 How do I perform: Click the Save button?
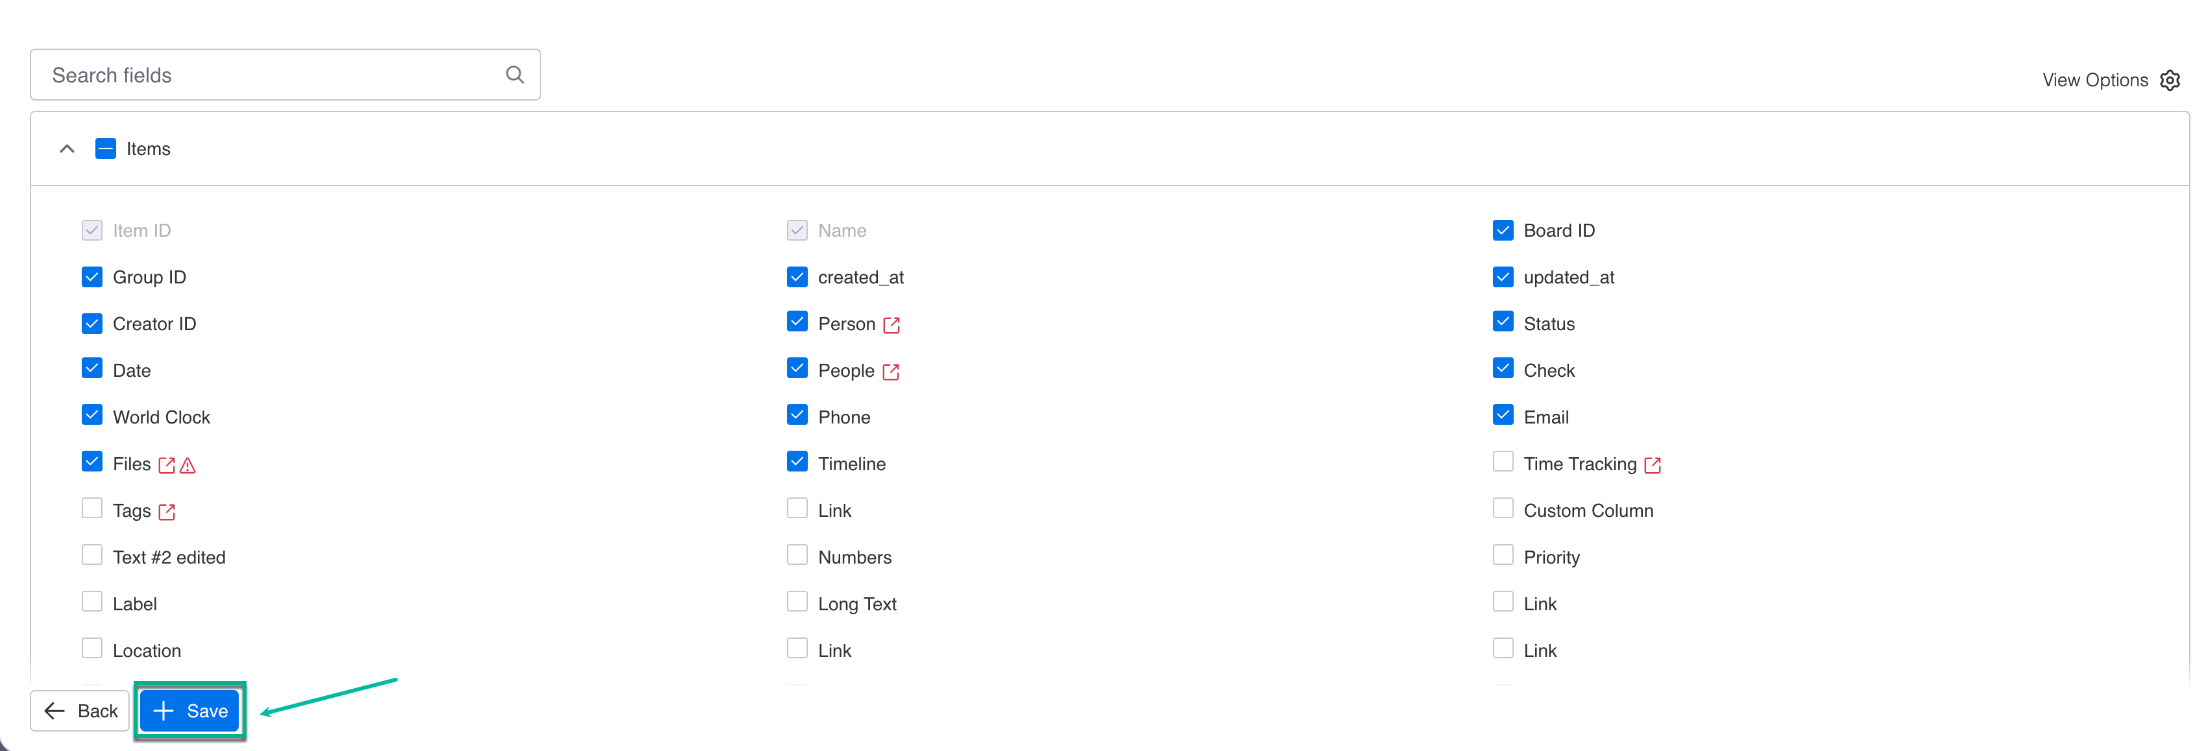coord(190,711)
